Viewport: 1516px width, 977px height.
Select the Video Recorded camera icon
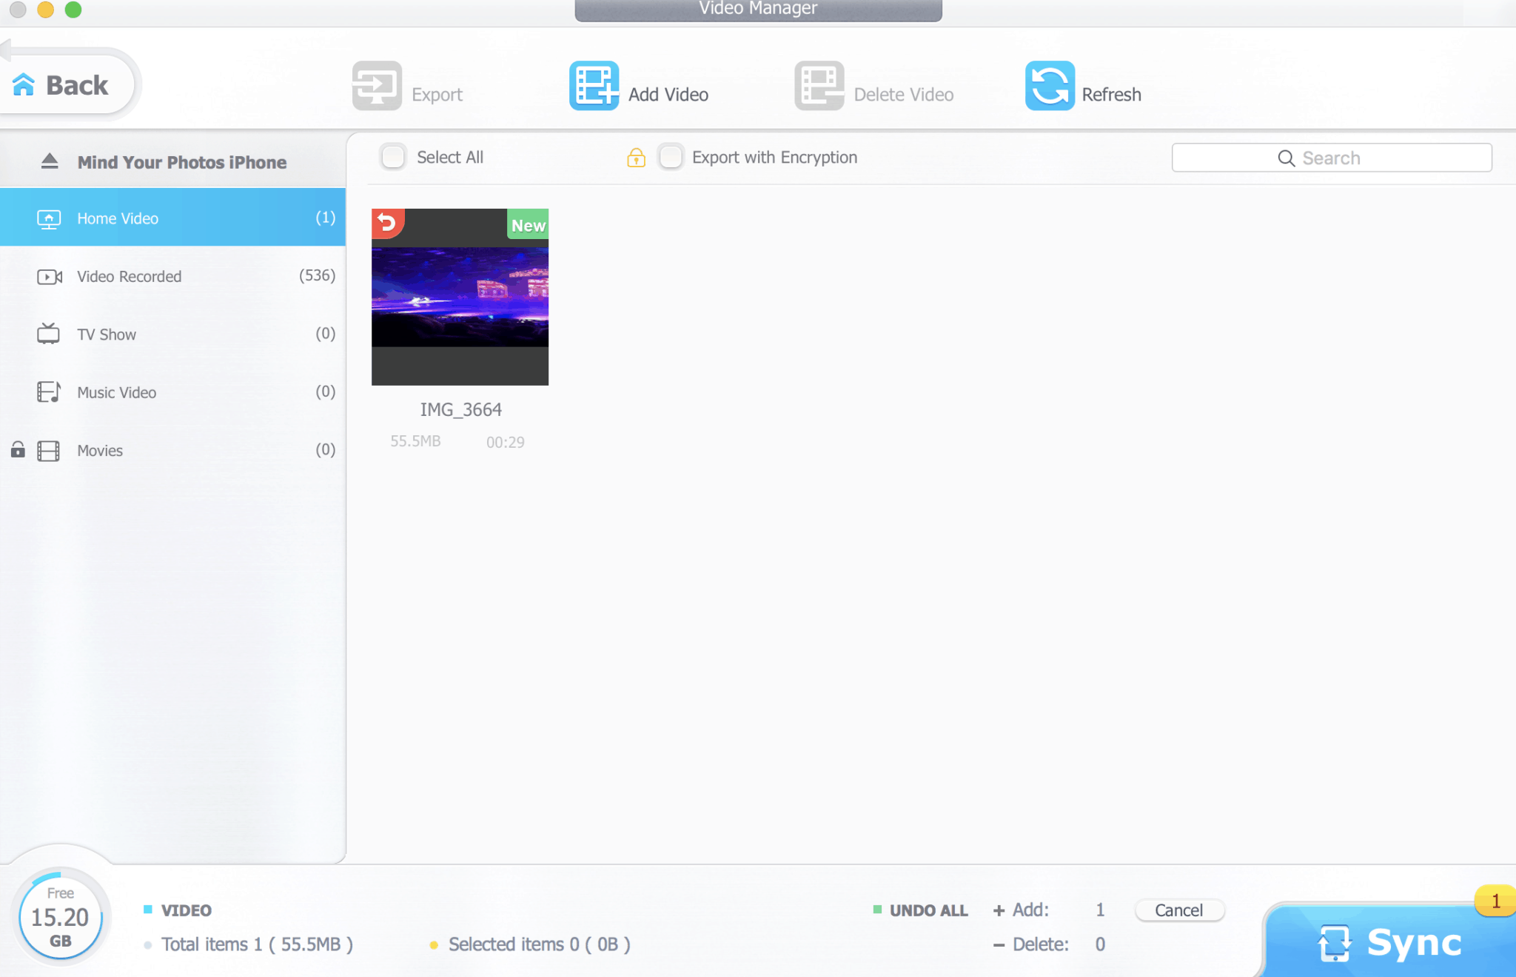[48, 276]
